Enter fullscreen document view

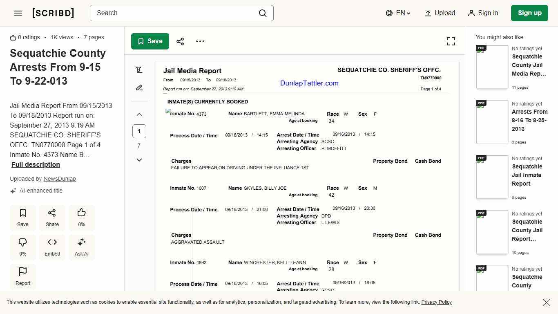tap(451, 41)
